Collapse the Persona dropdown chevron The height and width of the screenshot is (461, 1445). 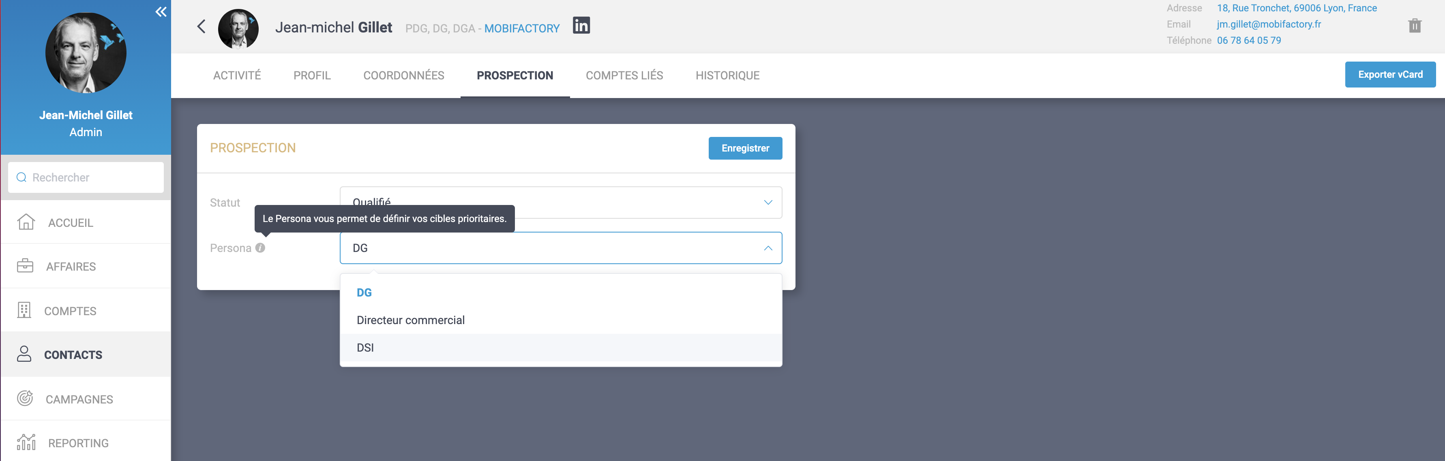tap(768, 248)
